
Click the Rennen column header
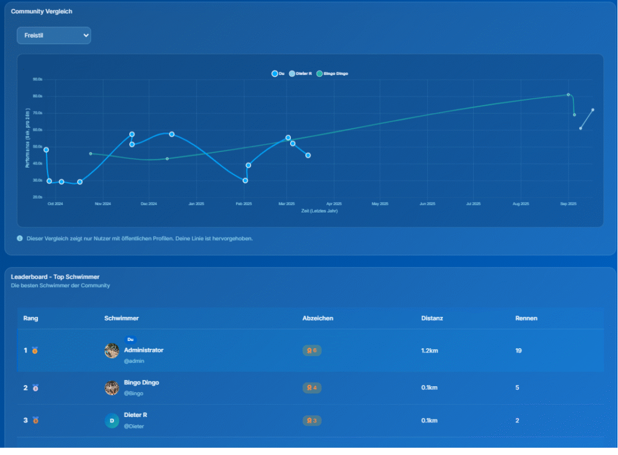click(526, 318)
